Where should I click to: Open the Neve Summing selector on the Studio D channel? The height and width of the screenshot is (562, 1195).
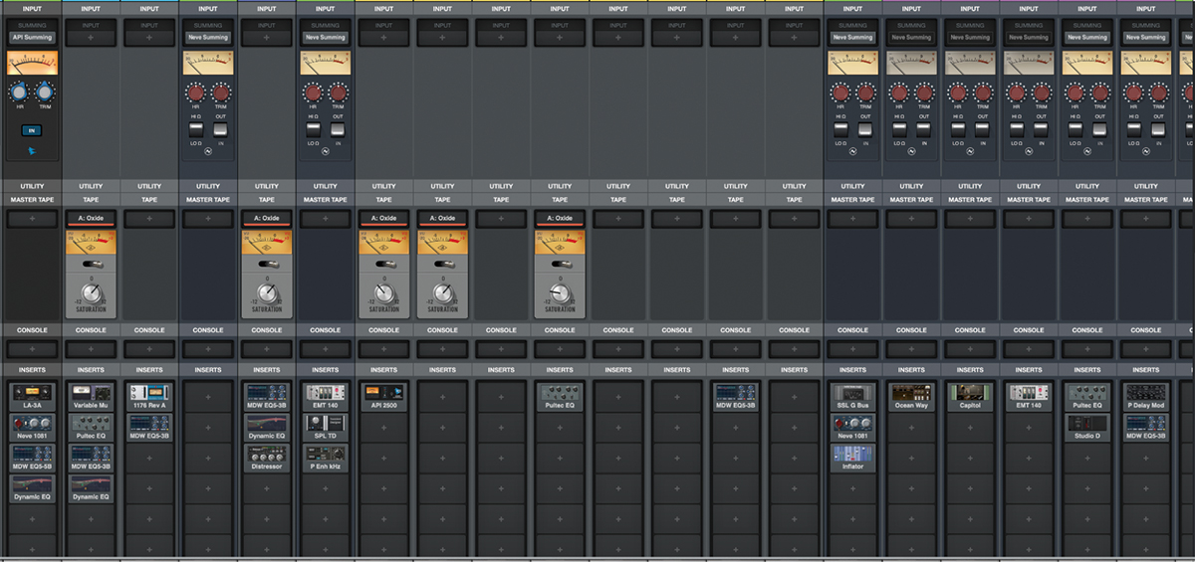coord(1087,38)
